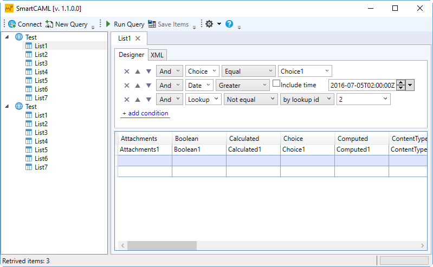Open the Equal operator dropdown
Viewport: 433px width, 267px height.
pyautogui.click(x=249, y=71)
